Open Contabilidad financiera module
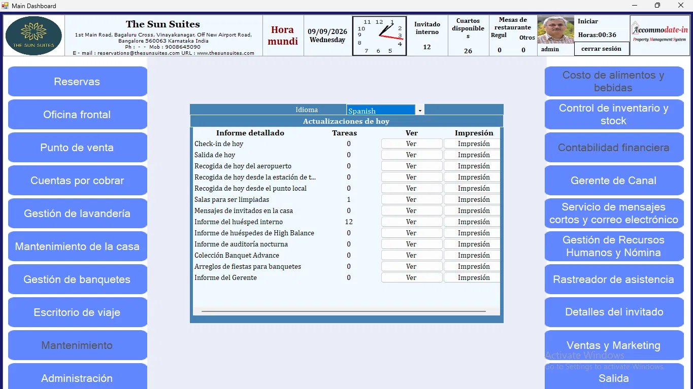The image size is (693, 389). pos(614,148)
